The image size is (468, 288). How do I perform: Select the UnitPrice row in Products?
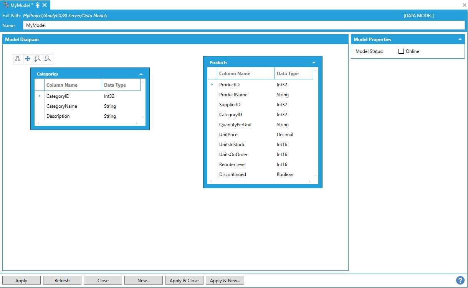click(x=228, y=135)
